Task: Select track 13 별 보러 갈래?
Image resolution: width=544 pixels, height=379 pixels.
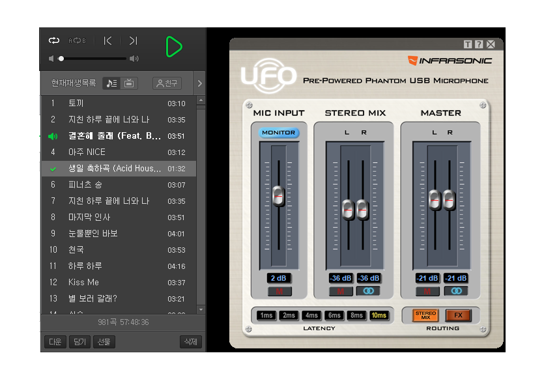Action: click(119, 299)
